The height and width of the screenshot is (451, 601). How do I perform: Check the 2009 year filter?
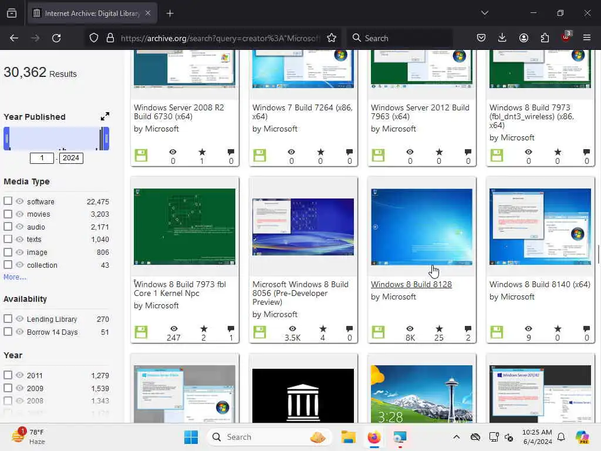point(8,388)
